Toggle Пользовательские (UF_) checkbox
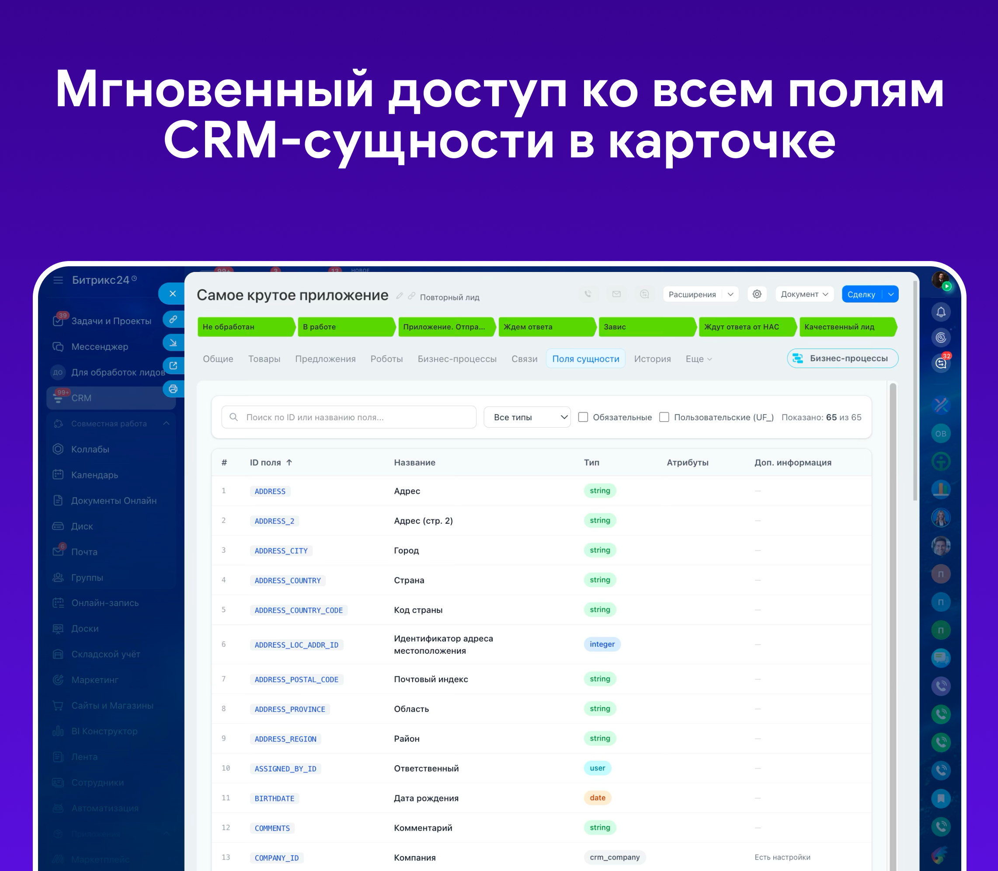998x871 pixels. [664, 417]
